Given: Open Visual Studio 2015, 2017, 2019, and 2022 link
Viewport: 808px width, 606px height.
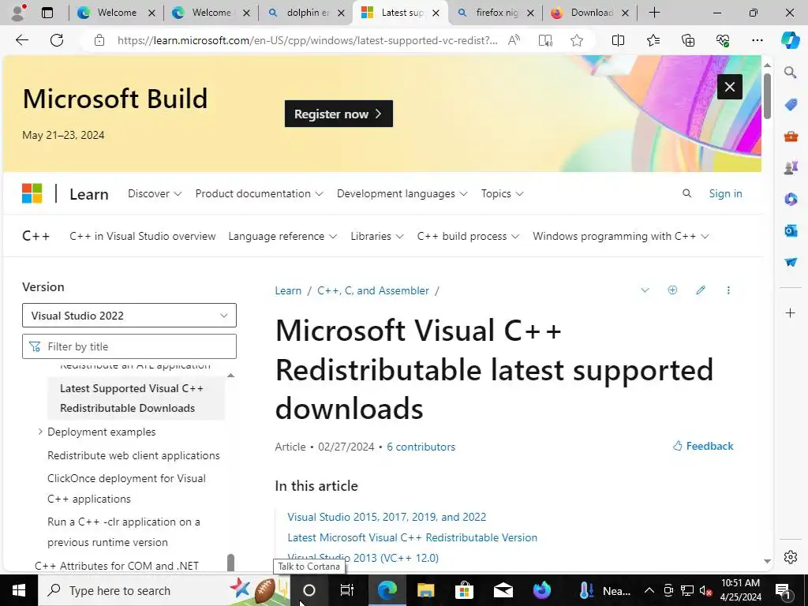Looking at the screenshot, I should click(x=387, y=516).
